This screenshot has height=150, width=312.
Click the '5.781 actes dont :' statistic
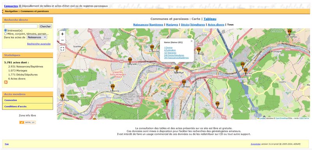tap(16, 63)
